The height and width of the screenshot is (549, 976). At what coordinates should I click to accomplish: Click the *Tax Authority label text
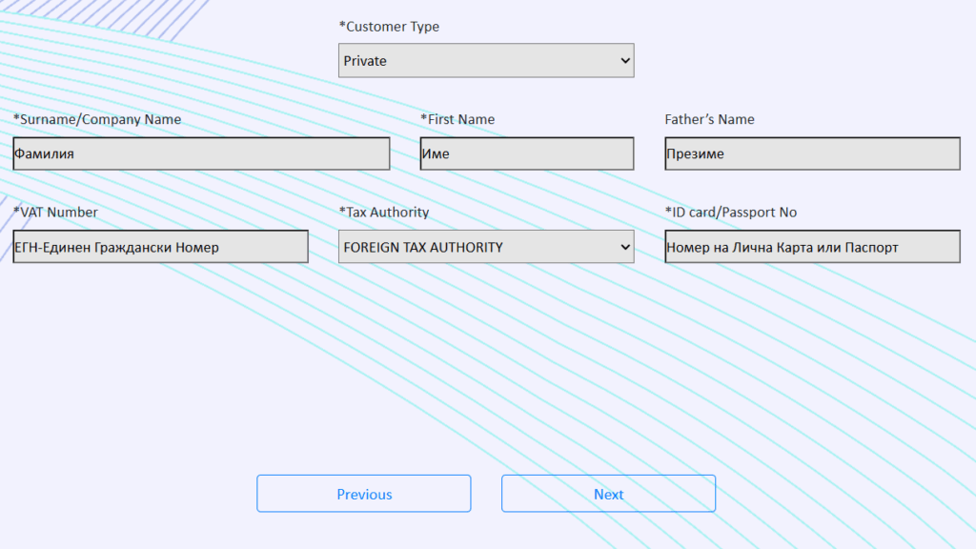(x=384, y=213)
